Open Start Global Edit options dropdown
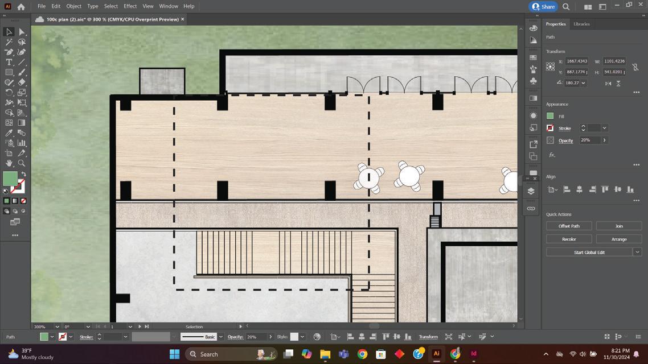The image size is (648, 364). (x=637, y=252)
